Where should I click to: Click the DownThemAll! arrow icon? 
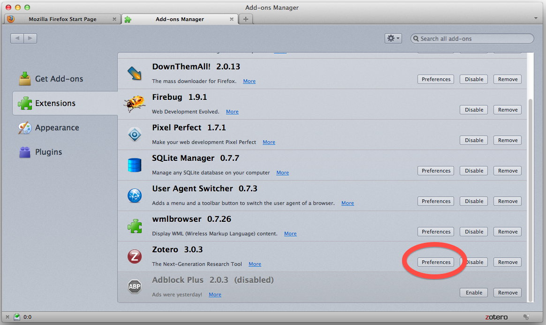(135, 74)
